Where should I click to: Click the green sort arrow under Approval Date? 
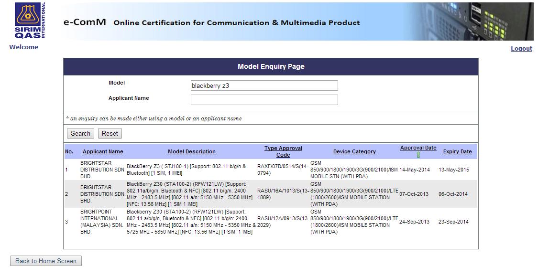point(418,155)
